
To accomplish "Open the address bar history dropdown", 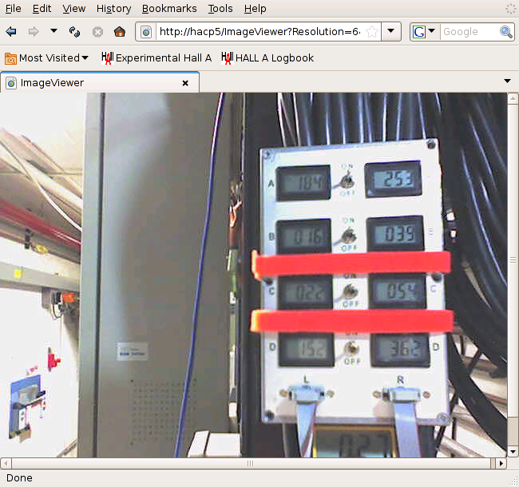I will click(391, 31).
